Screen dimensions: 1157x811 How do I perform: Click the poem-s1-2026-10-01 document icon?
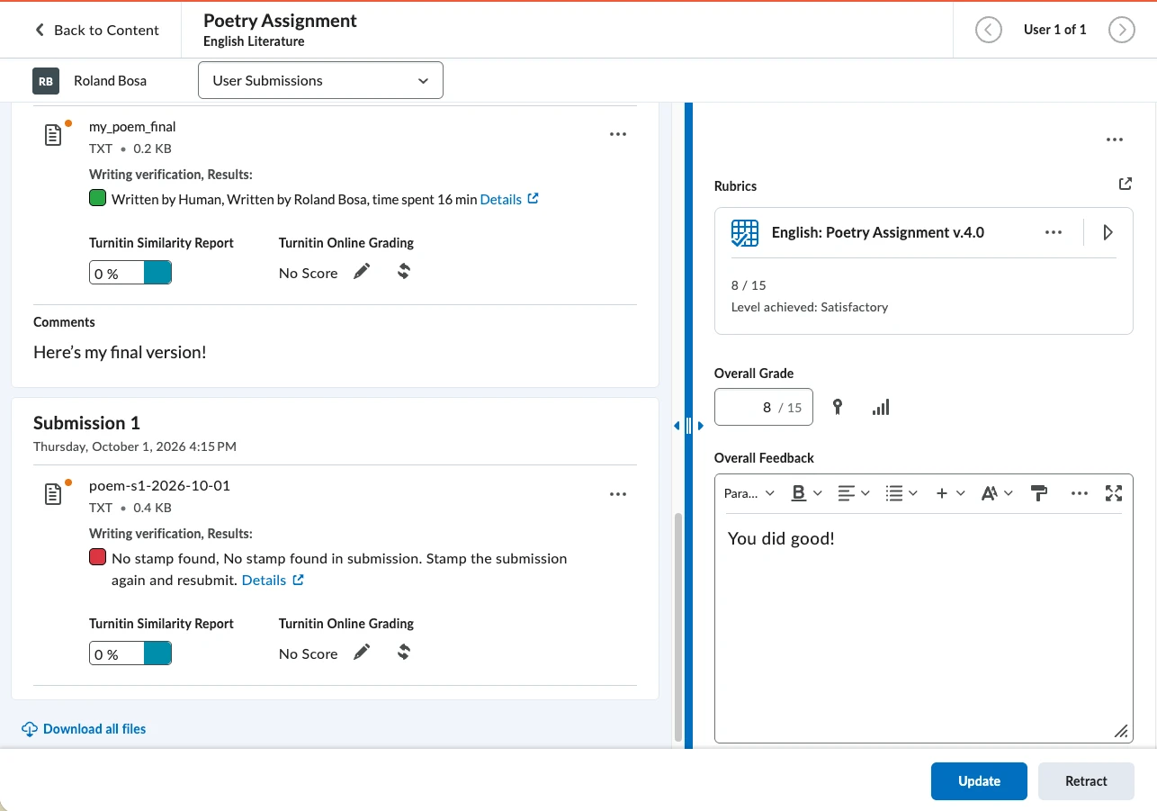coord(53,494)
